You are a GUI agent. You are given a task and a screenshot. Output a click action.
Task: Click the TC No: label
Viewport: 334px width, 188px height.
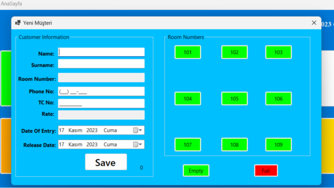point(46,103)
